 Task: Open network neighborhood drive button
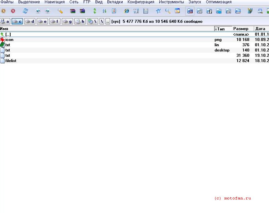[93, 21]
